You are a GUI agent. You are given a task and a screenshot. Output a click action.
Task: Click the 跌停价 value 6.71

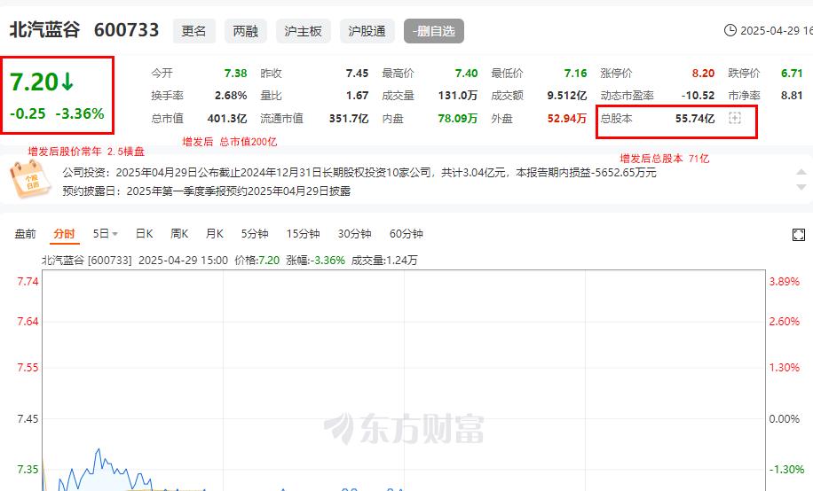pyautogui.click(x=792, y=73)
